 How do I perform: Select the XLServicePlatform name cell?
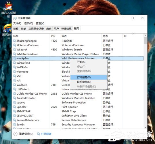coord(28,45)
